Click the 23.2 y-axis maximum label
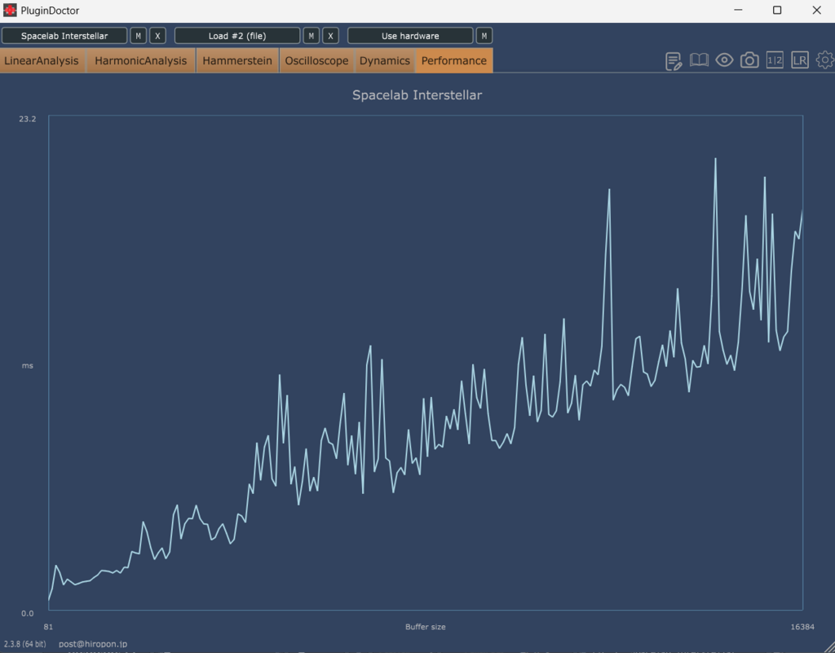835x653 pixels. pyautogui.click(x=27, y=119)
